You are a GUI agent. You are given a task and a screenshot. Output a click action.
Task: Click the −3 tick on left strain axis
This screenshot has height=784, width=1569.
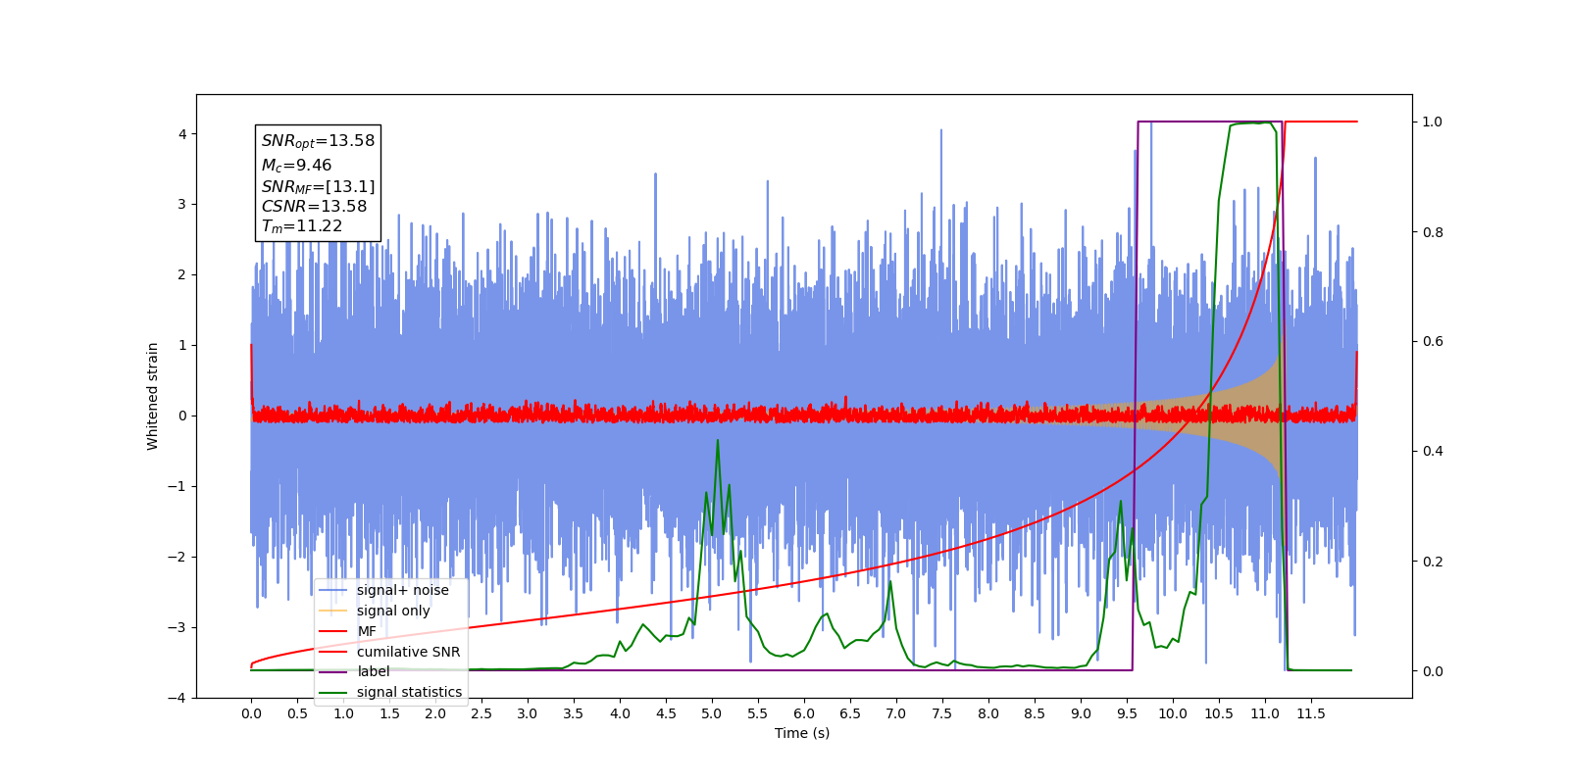(x=177, y=628)
